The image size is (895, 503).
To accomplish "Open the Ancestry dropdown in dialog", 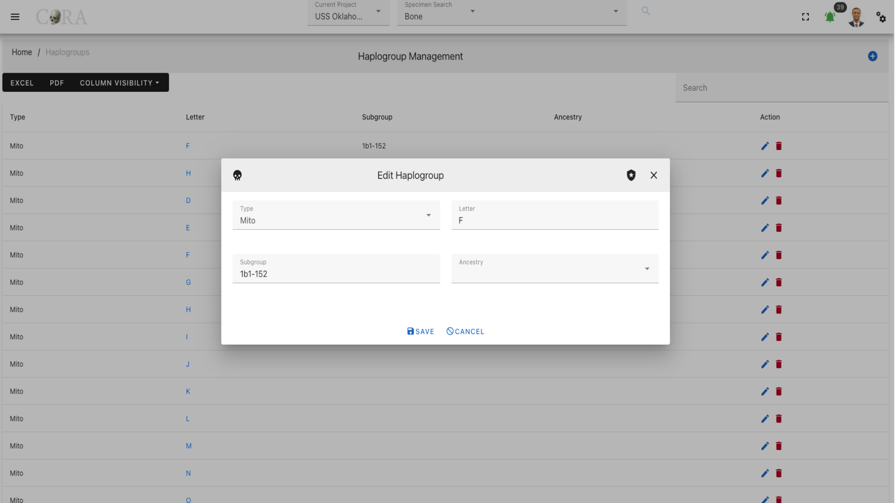I will (x=555, y=268).
